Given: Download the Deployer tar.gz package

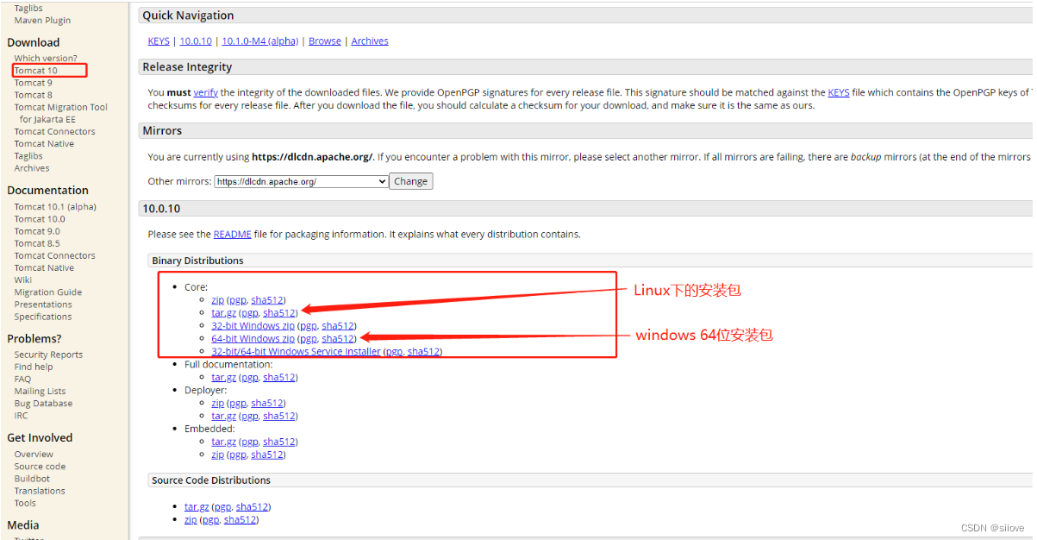Looking at the screenshot, I should pos(224,417).
